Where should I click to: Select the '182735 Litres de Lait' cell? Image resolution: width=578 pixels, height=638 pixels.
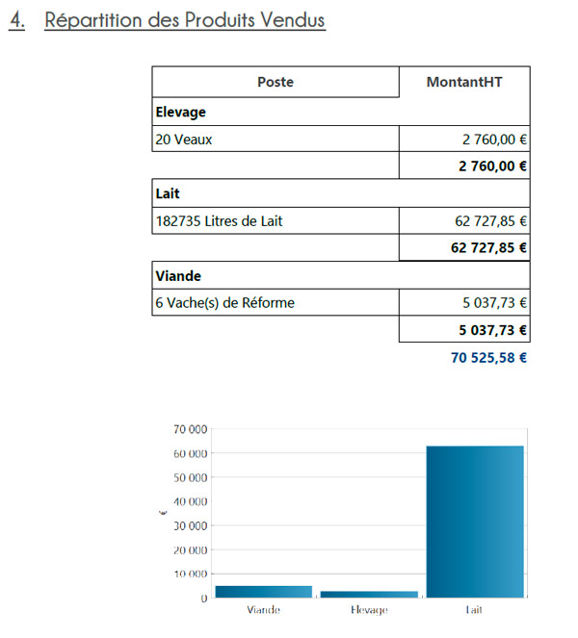220,221
